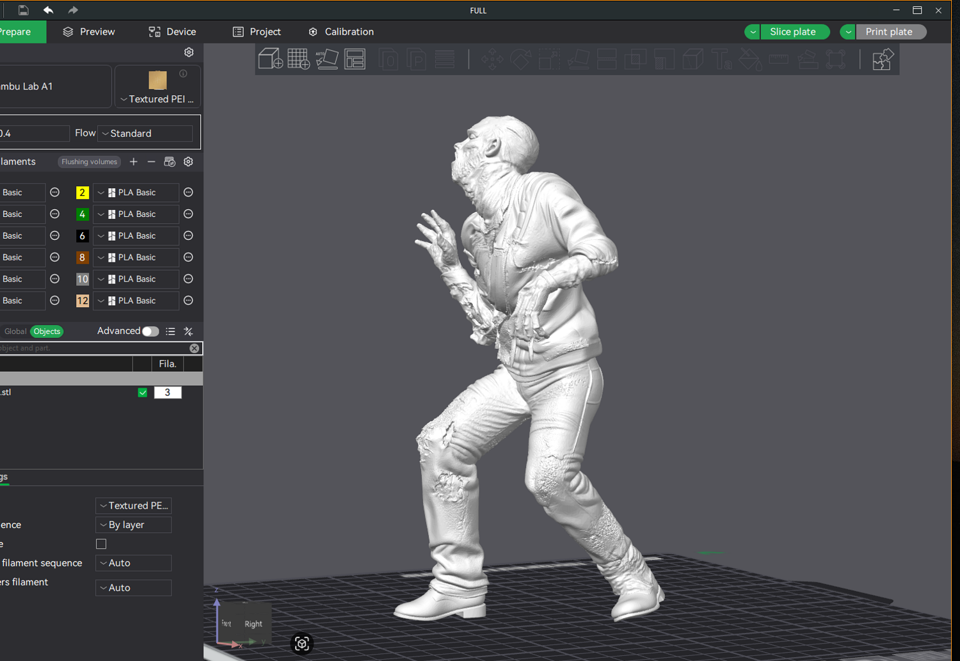
Task: Select the Move tool
Action: point(493,60)
